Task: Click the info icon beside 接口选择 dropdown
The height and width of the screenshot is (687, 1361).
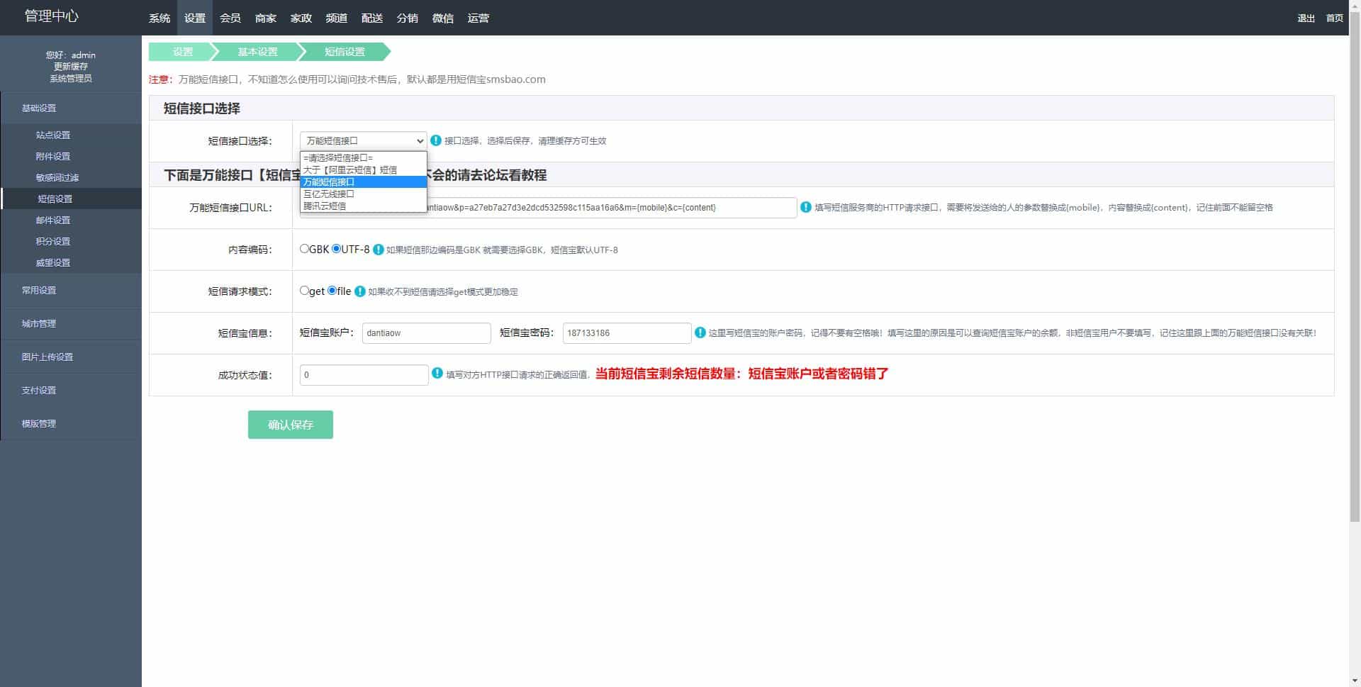Action: coord(435,140)
